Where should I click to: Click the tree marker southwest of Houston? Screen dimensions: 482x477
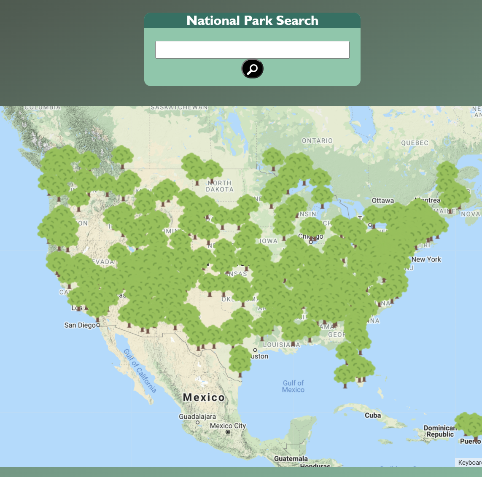(x=240, y=361)
